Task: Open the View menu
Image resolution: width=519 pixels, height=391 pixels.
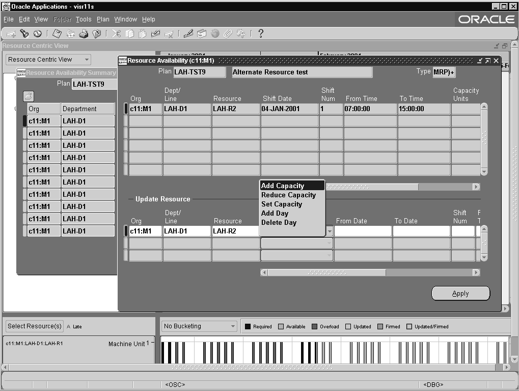Action: [x=41, y=19]
